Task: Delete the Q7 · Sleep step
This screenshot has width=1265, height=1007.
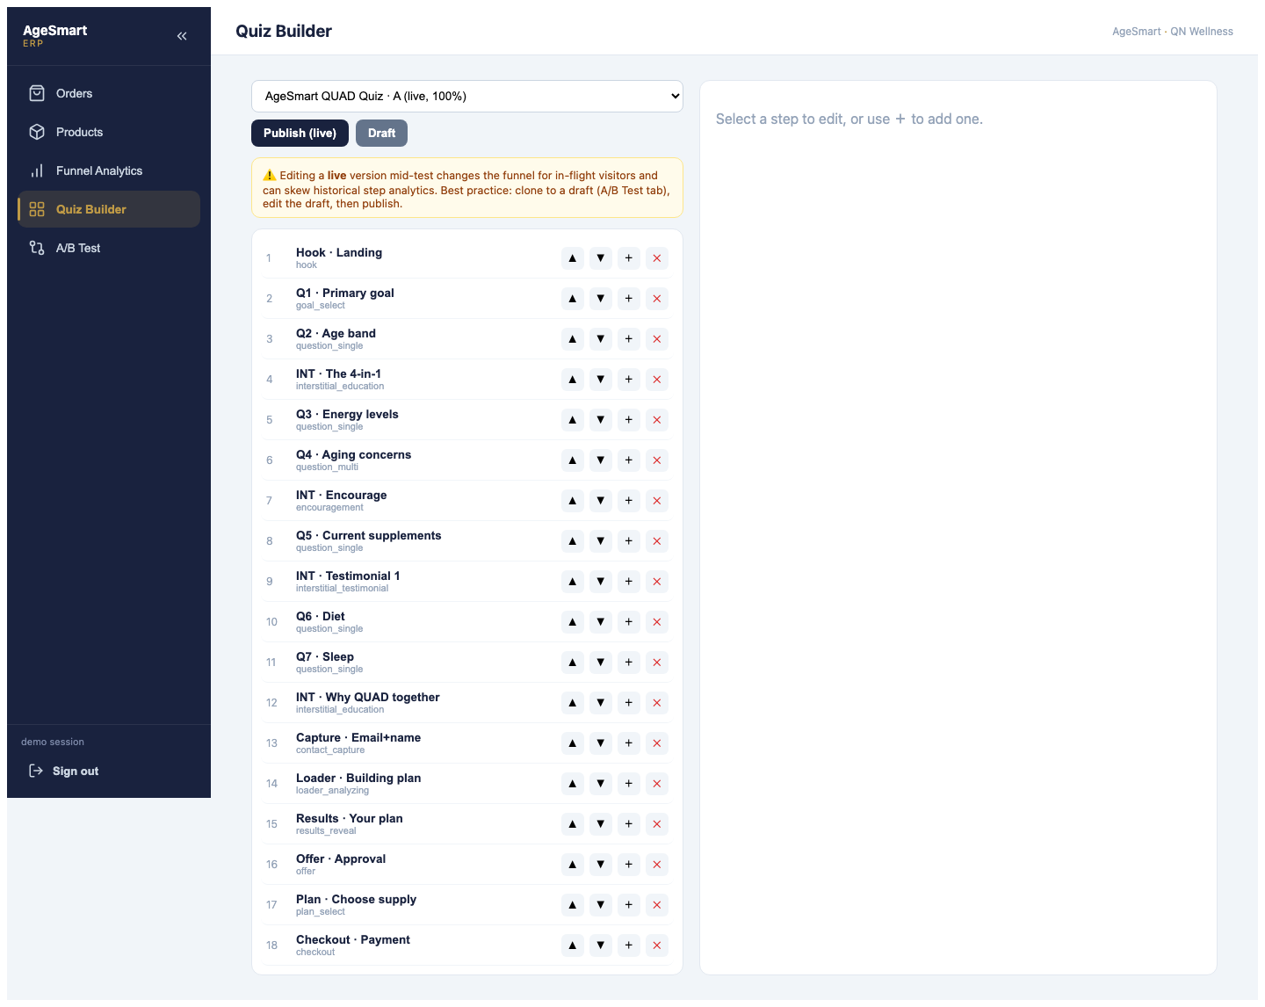Action: pos(657,663)
